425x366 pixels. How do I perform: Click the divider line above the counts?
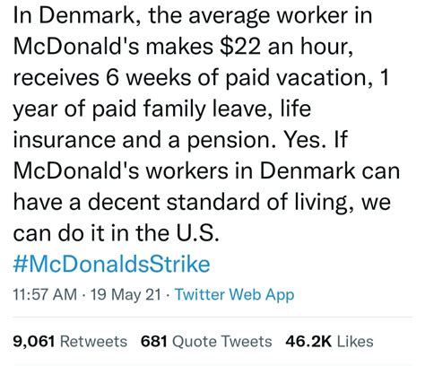tap(212, 317)
